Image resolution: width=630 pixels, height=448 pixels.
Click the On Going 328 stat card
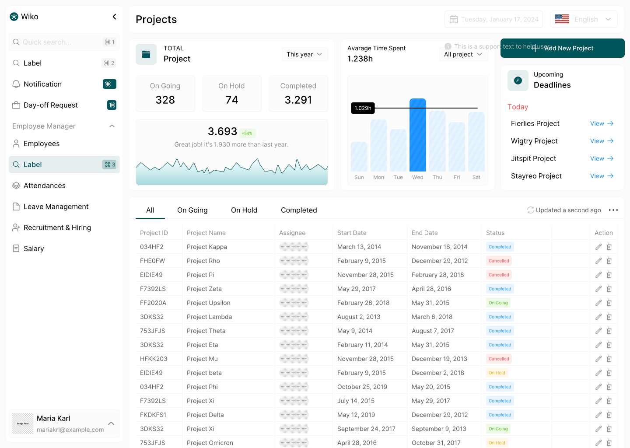(x=165, y=94)
